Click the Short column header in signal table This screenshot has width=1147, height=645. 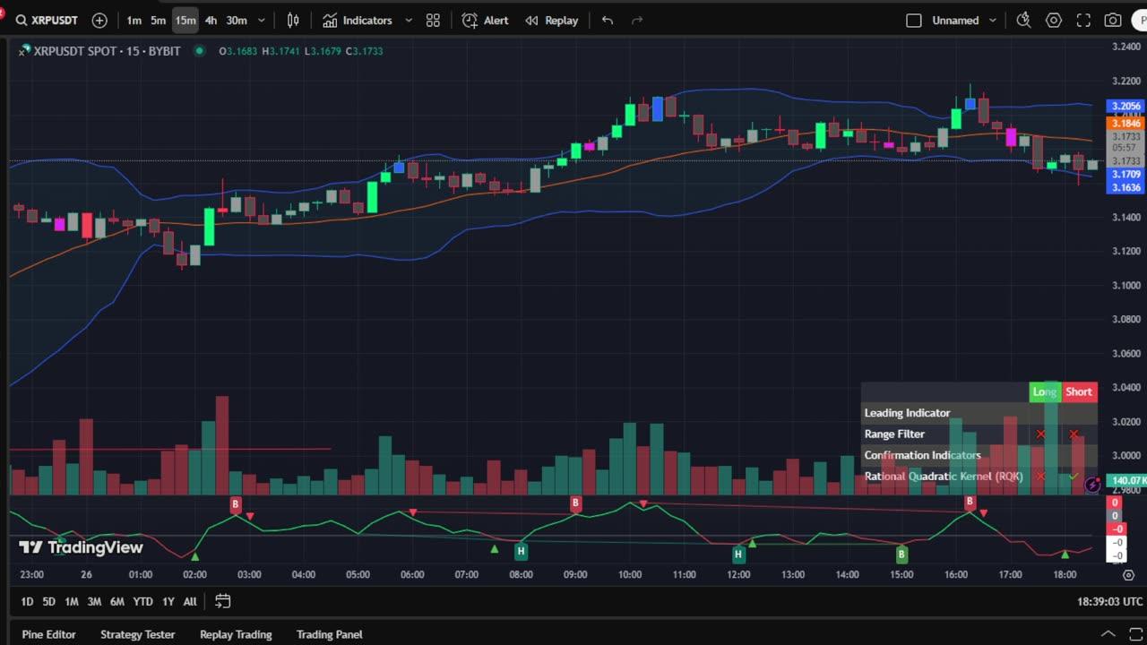coord(1079,391)
